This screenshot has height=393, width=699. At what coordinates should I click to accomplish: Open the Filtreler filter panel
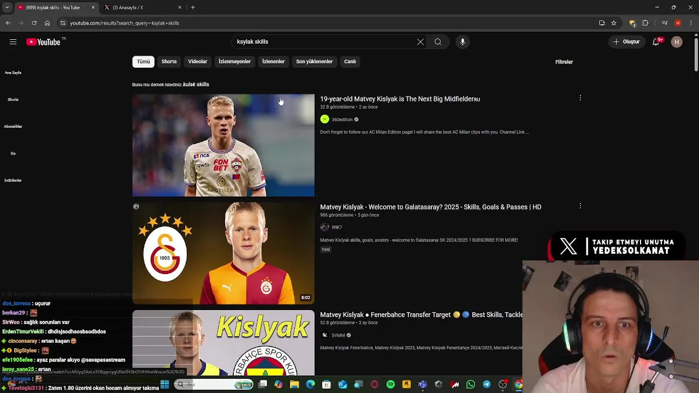[x=564, y=62]
